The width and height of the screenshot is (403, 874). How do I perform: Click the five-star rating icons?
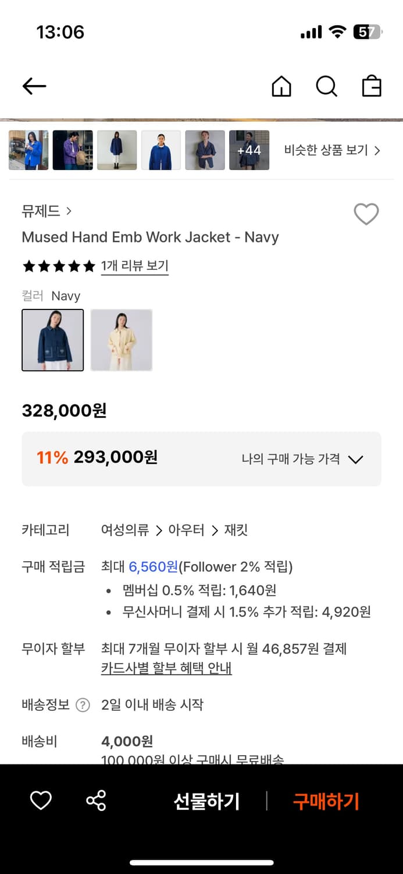[58, 267]
